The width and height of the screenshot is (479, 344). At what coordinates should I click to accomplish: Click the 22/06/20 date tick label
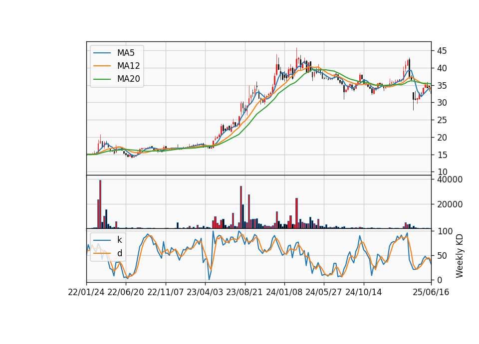(x=126, y=293)
